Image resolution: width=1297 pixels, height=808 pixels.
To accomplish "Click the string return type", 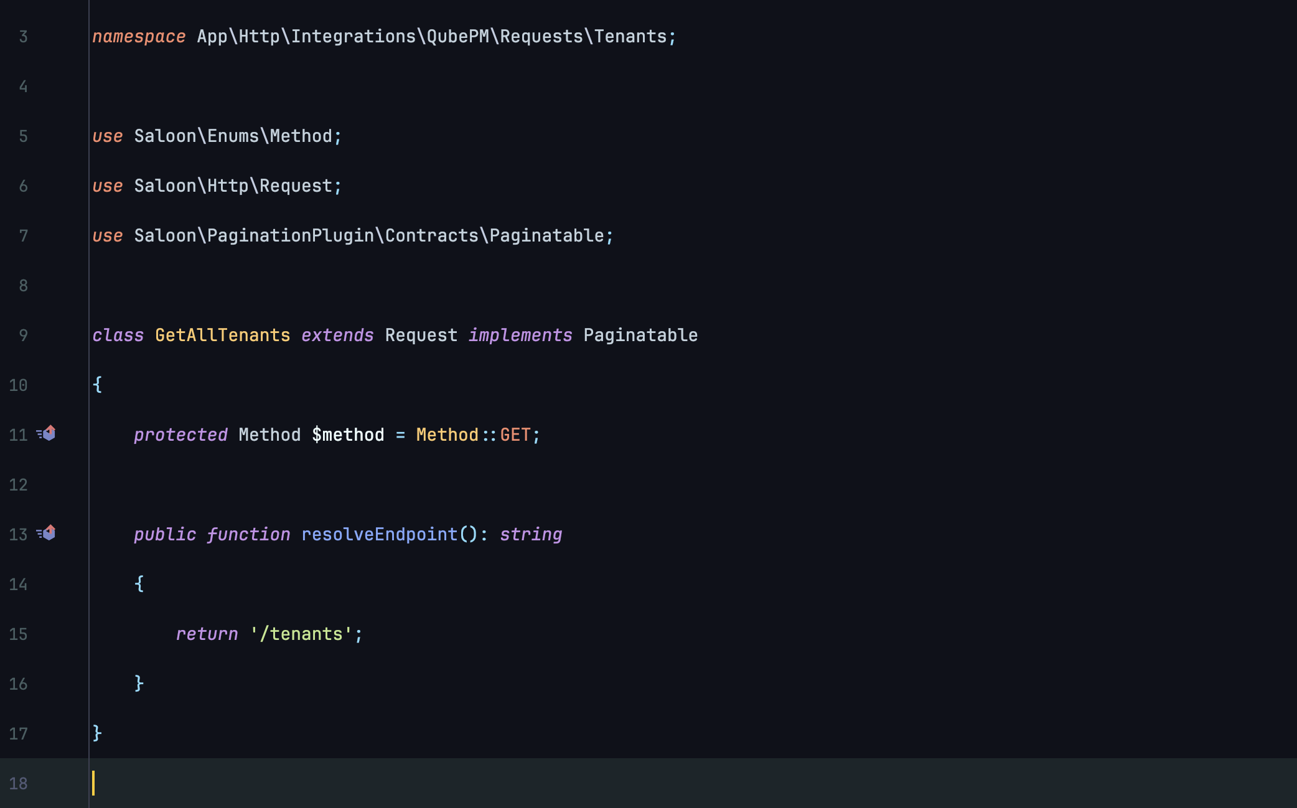I will tap(531, 535).
